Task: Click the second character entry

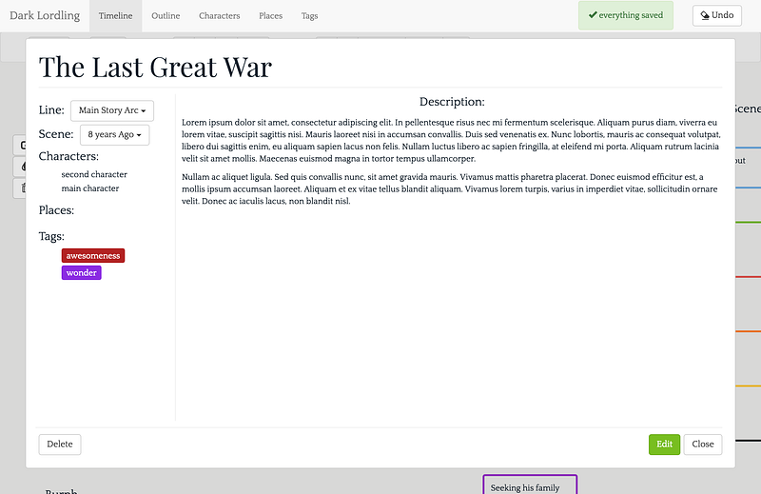Action: (94, 174)
